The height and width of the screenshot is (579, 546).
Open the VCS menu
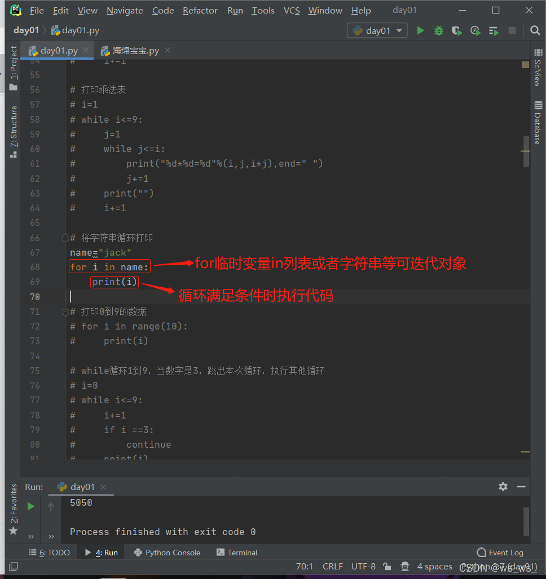coord(292,10)
